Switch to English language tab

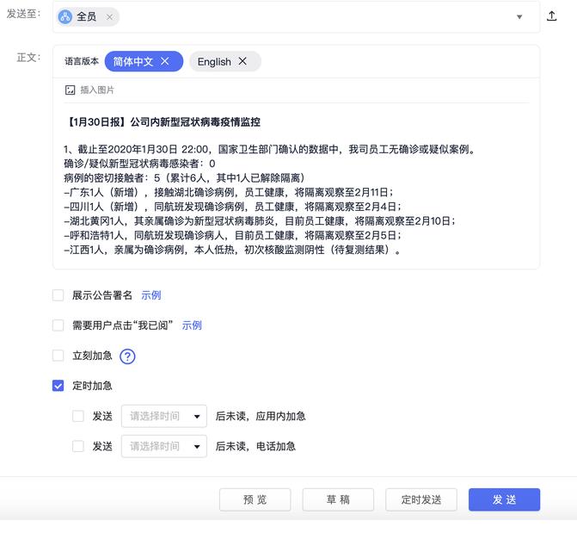click(214, 61)
